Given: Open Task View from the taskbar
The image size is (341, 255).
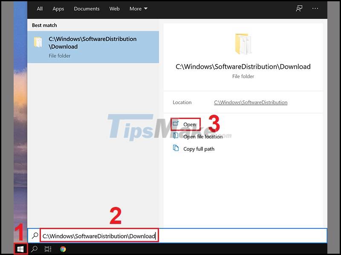Looking at the screenshot, I should click(48, 249).
